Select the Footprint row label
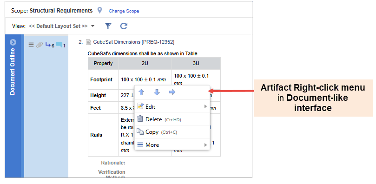Image resolution: width=376 pixels, height=184 pixels. pos(101,79)
